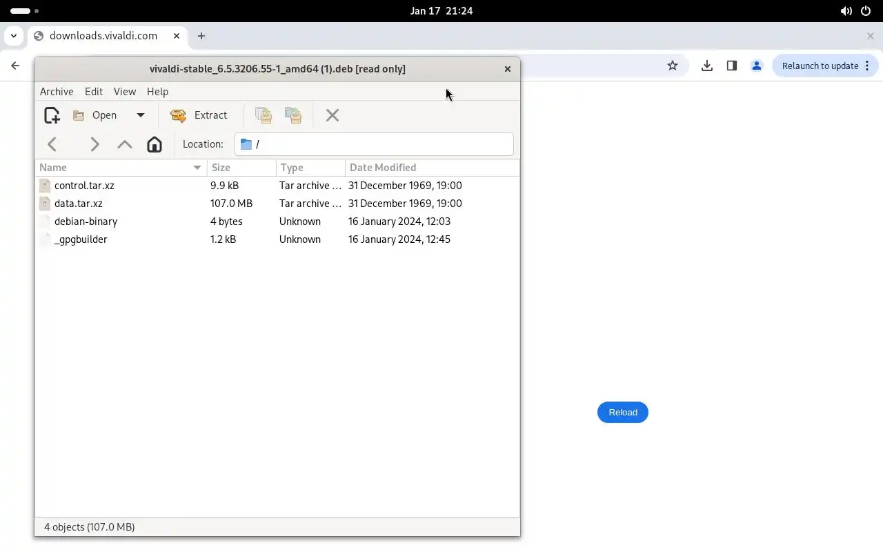Click the Location path input field
The image size is (883, 552).
pyautogui.click(x=374, y=144)
